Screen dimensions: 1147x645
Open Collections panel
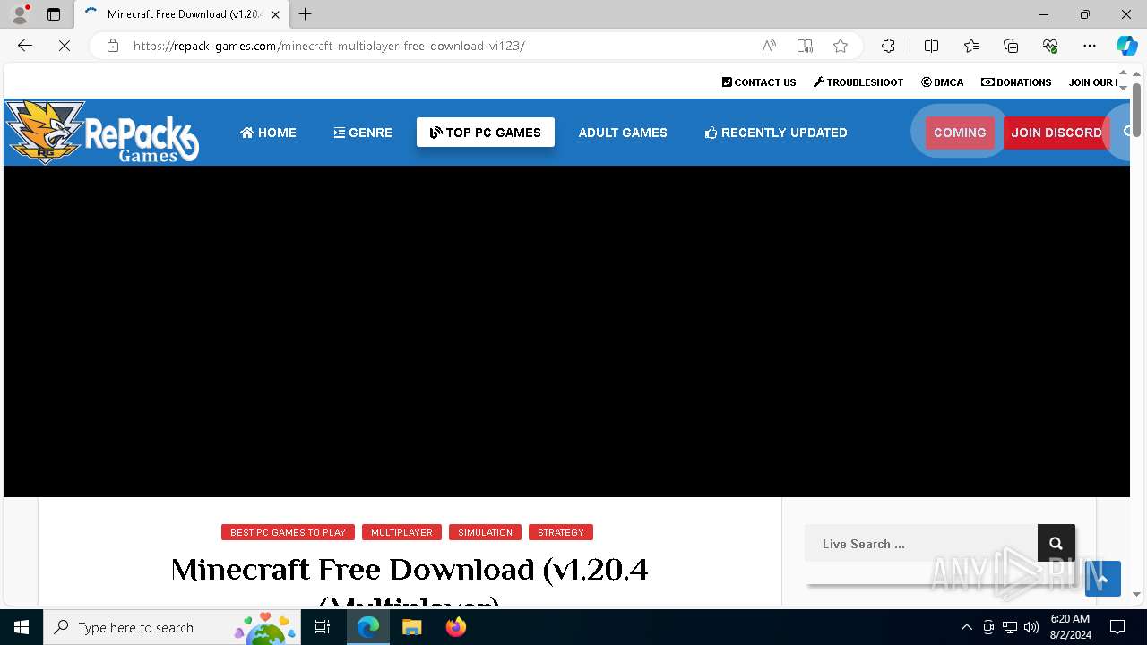pyautogui.click(x=1011, y=46)
